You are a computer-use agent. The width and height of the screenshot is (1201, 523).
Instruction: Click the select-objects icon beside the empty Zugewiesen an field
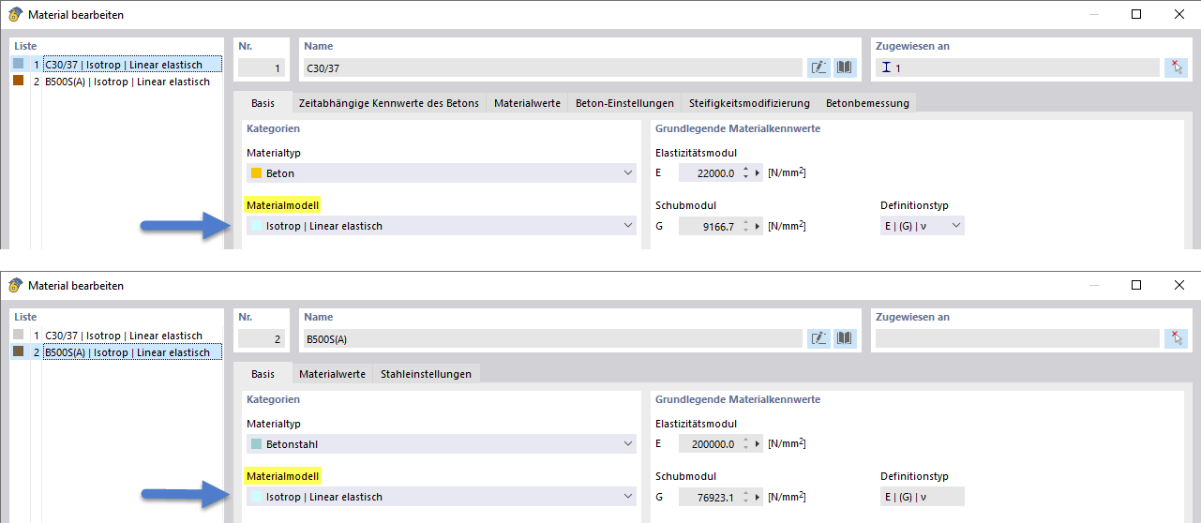coord(1176,338)
